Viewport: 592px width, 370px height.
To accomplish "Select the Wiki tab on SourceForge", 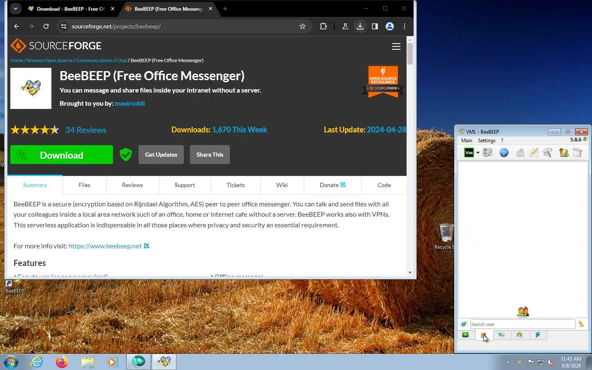I will pos(282,185).
